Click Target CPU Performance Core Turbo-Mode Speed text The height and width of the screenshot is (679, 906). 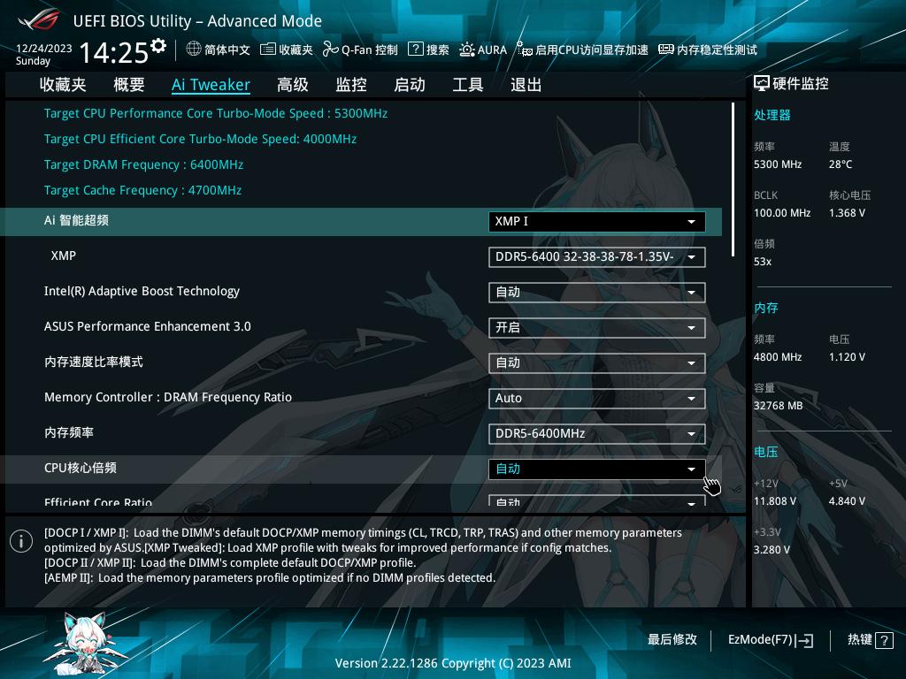tap(216, 114)
